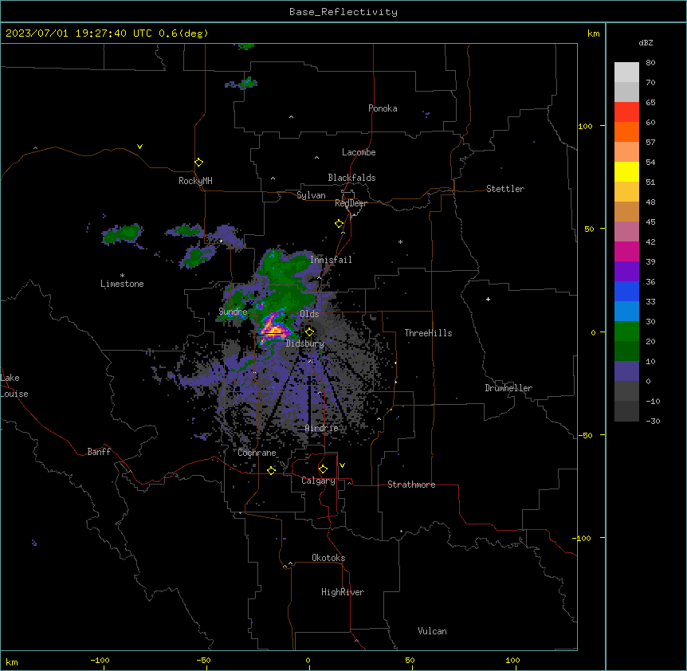Click the green 30 dBZ legend swatch
Screen dimensions: 687x671
click(626, 332)
